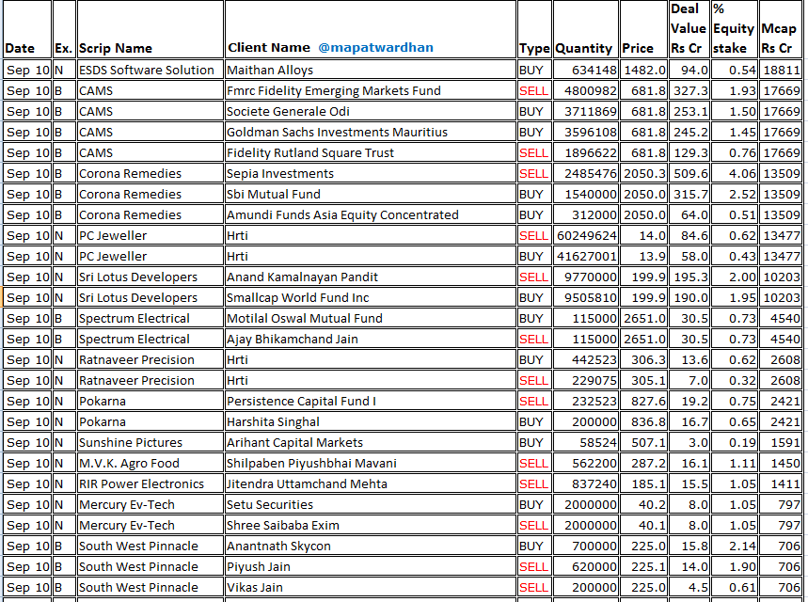Select the Vikas Jain cell
808x602 pixels.
click(371, 587)
